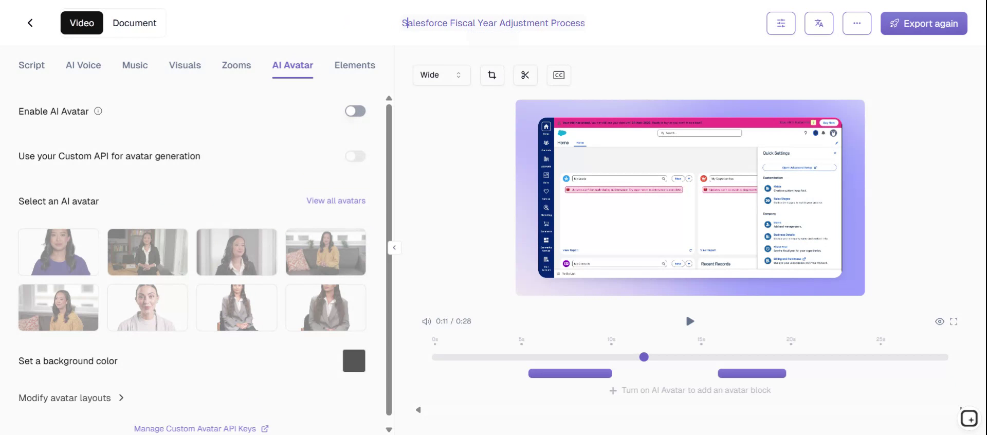
Task: Select side-facing avatar in dark blazer
Action: [x=236, y=252]
